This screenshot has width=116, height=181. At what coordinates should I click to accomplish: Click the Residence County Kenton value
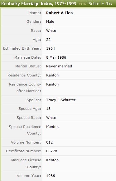(52, 75)
